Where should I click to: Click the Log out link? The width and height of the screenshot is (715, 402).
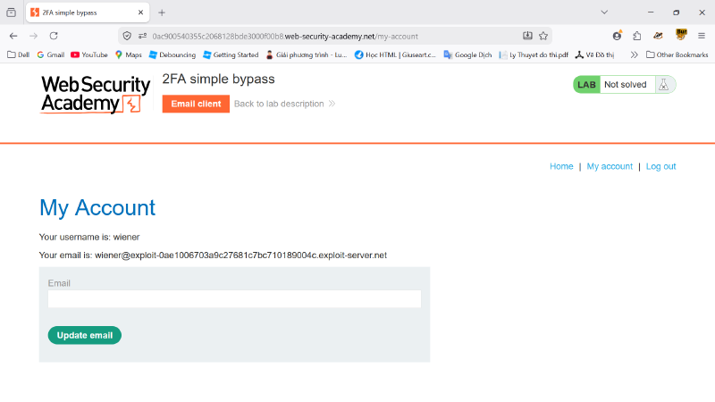pyautogui.click(x=660, y=166)
